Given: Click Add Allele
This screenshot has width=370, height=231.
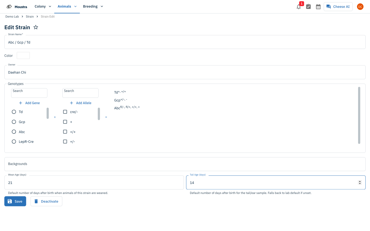Looking at the screenshot, I should [80, 103].
